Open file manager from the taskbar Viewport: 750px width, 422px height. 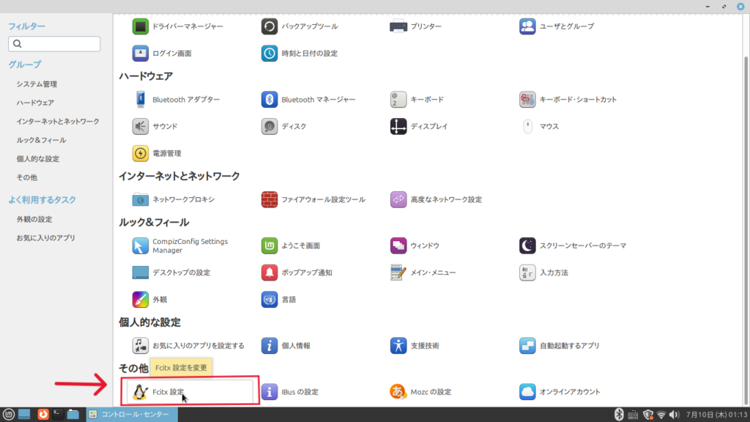(73, 415)
